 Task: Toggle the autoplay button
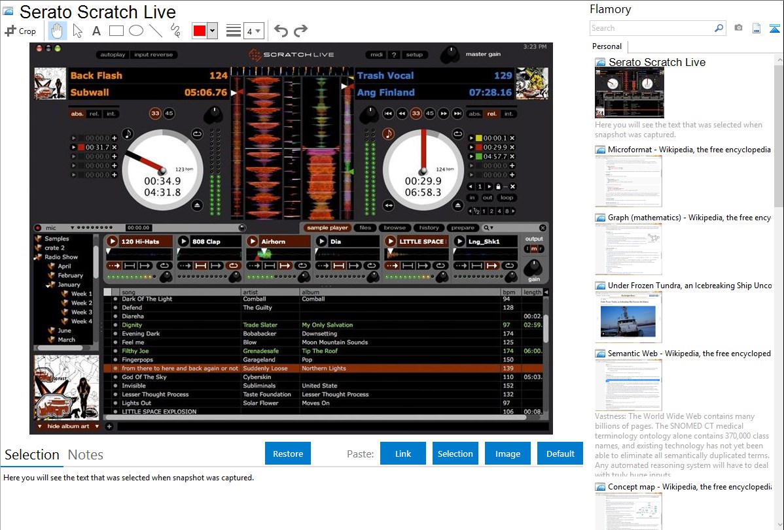point(113,54)
